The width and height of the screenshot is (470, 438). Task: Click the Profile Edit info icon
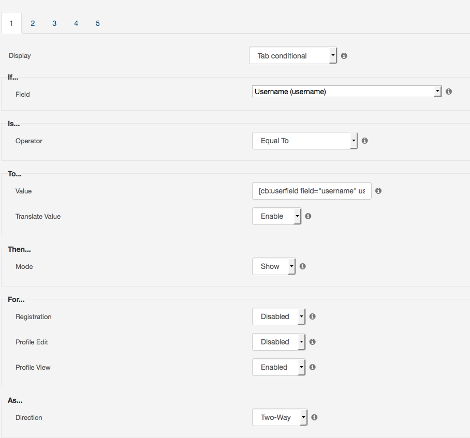(312, 342)
